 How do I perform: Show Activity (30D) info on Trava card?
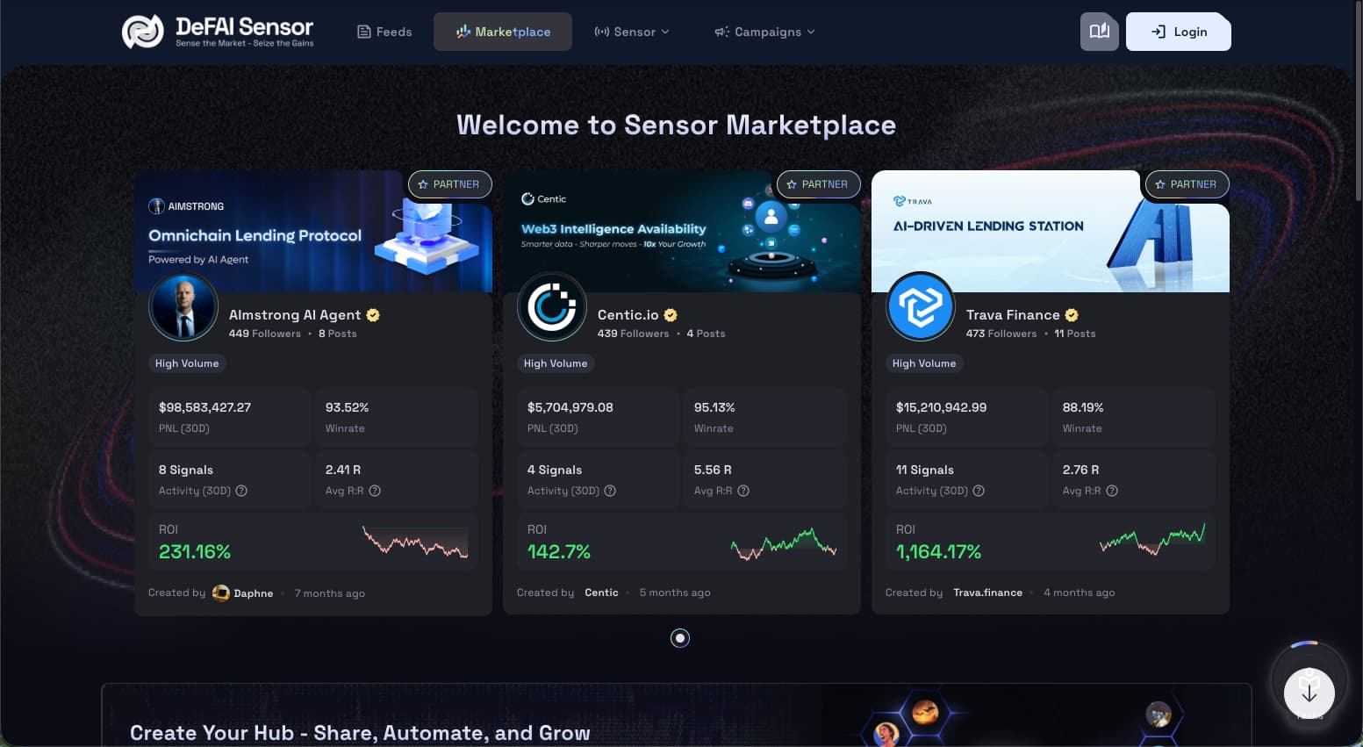tap(979, 491)
